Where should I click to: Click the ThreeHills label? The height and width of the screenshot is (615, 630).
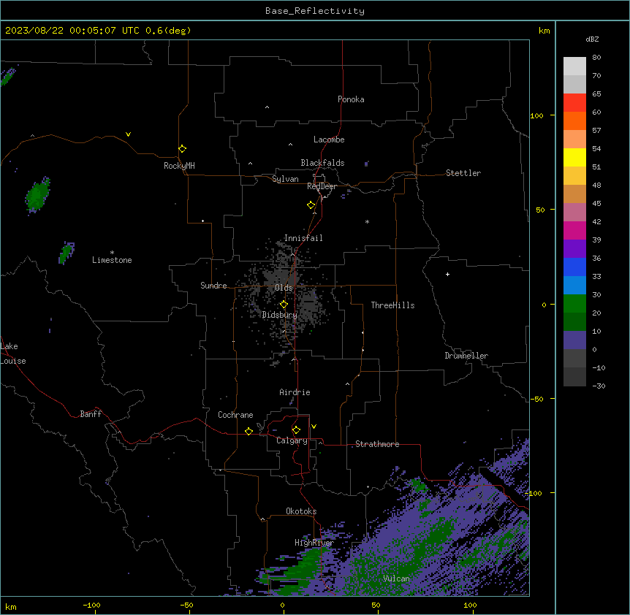tap(392, 305)
